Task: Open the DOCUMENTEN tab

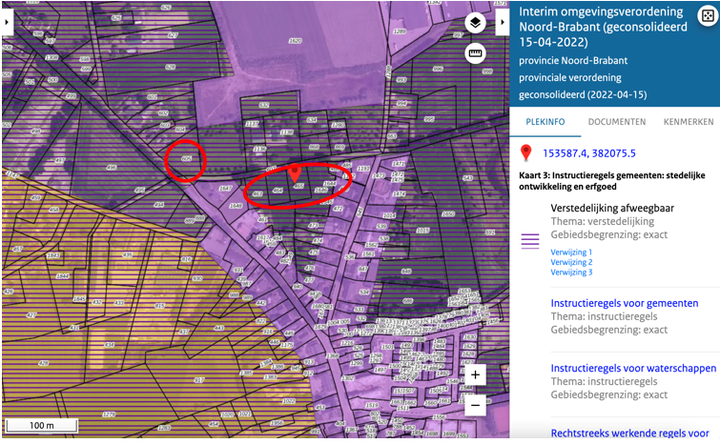Action: [x=617, y=122]
